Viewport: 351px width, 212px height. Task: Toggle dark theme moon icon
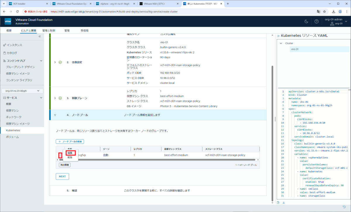[x=306, y=21]
